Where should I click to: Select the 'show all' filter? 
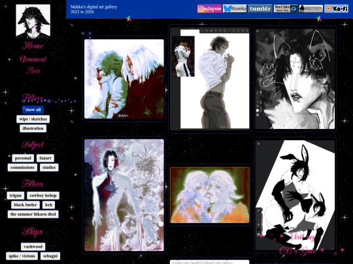click(x=33, y=110)
